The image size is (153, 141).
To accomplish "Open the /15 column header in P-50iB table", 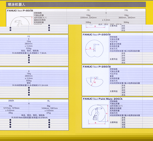I will click(88, 10).
